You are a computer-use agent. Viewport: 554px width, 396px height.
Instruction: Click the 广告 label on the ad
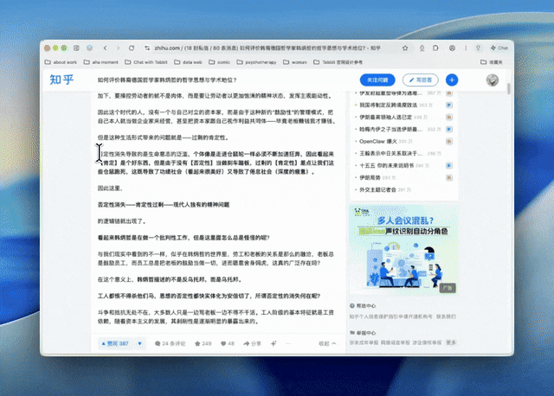point(448,288)
